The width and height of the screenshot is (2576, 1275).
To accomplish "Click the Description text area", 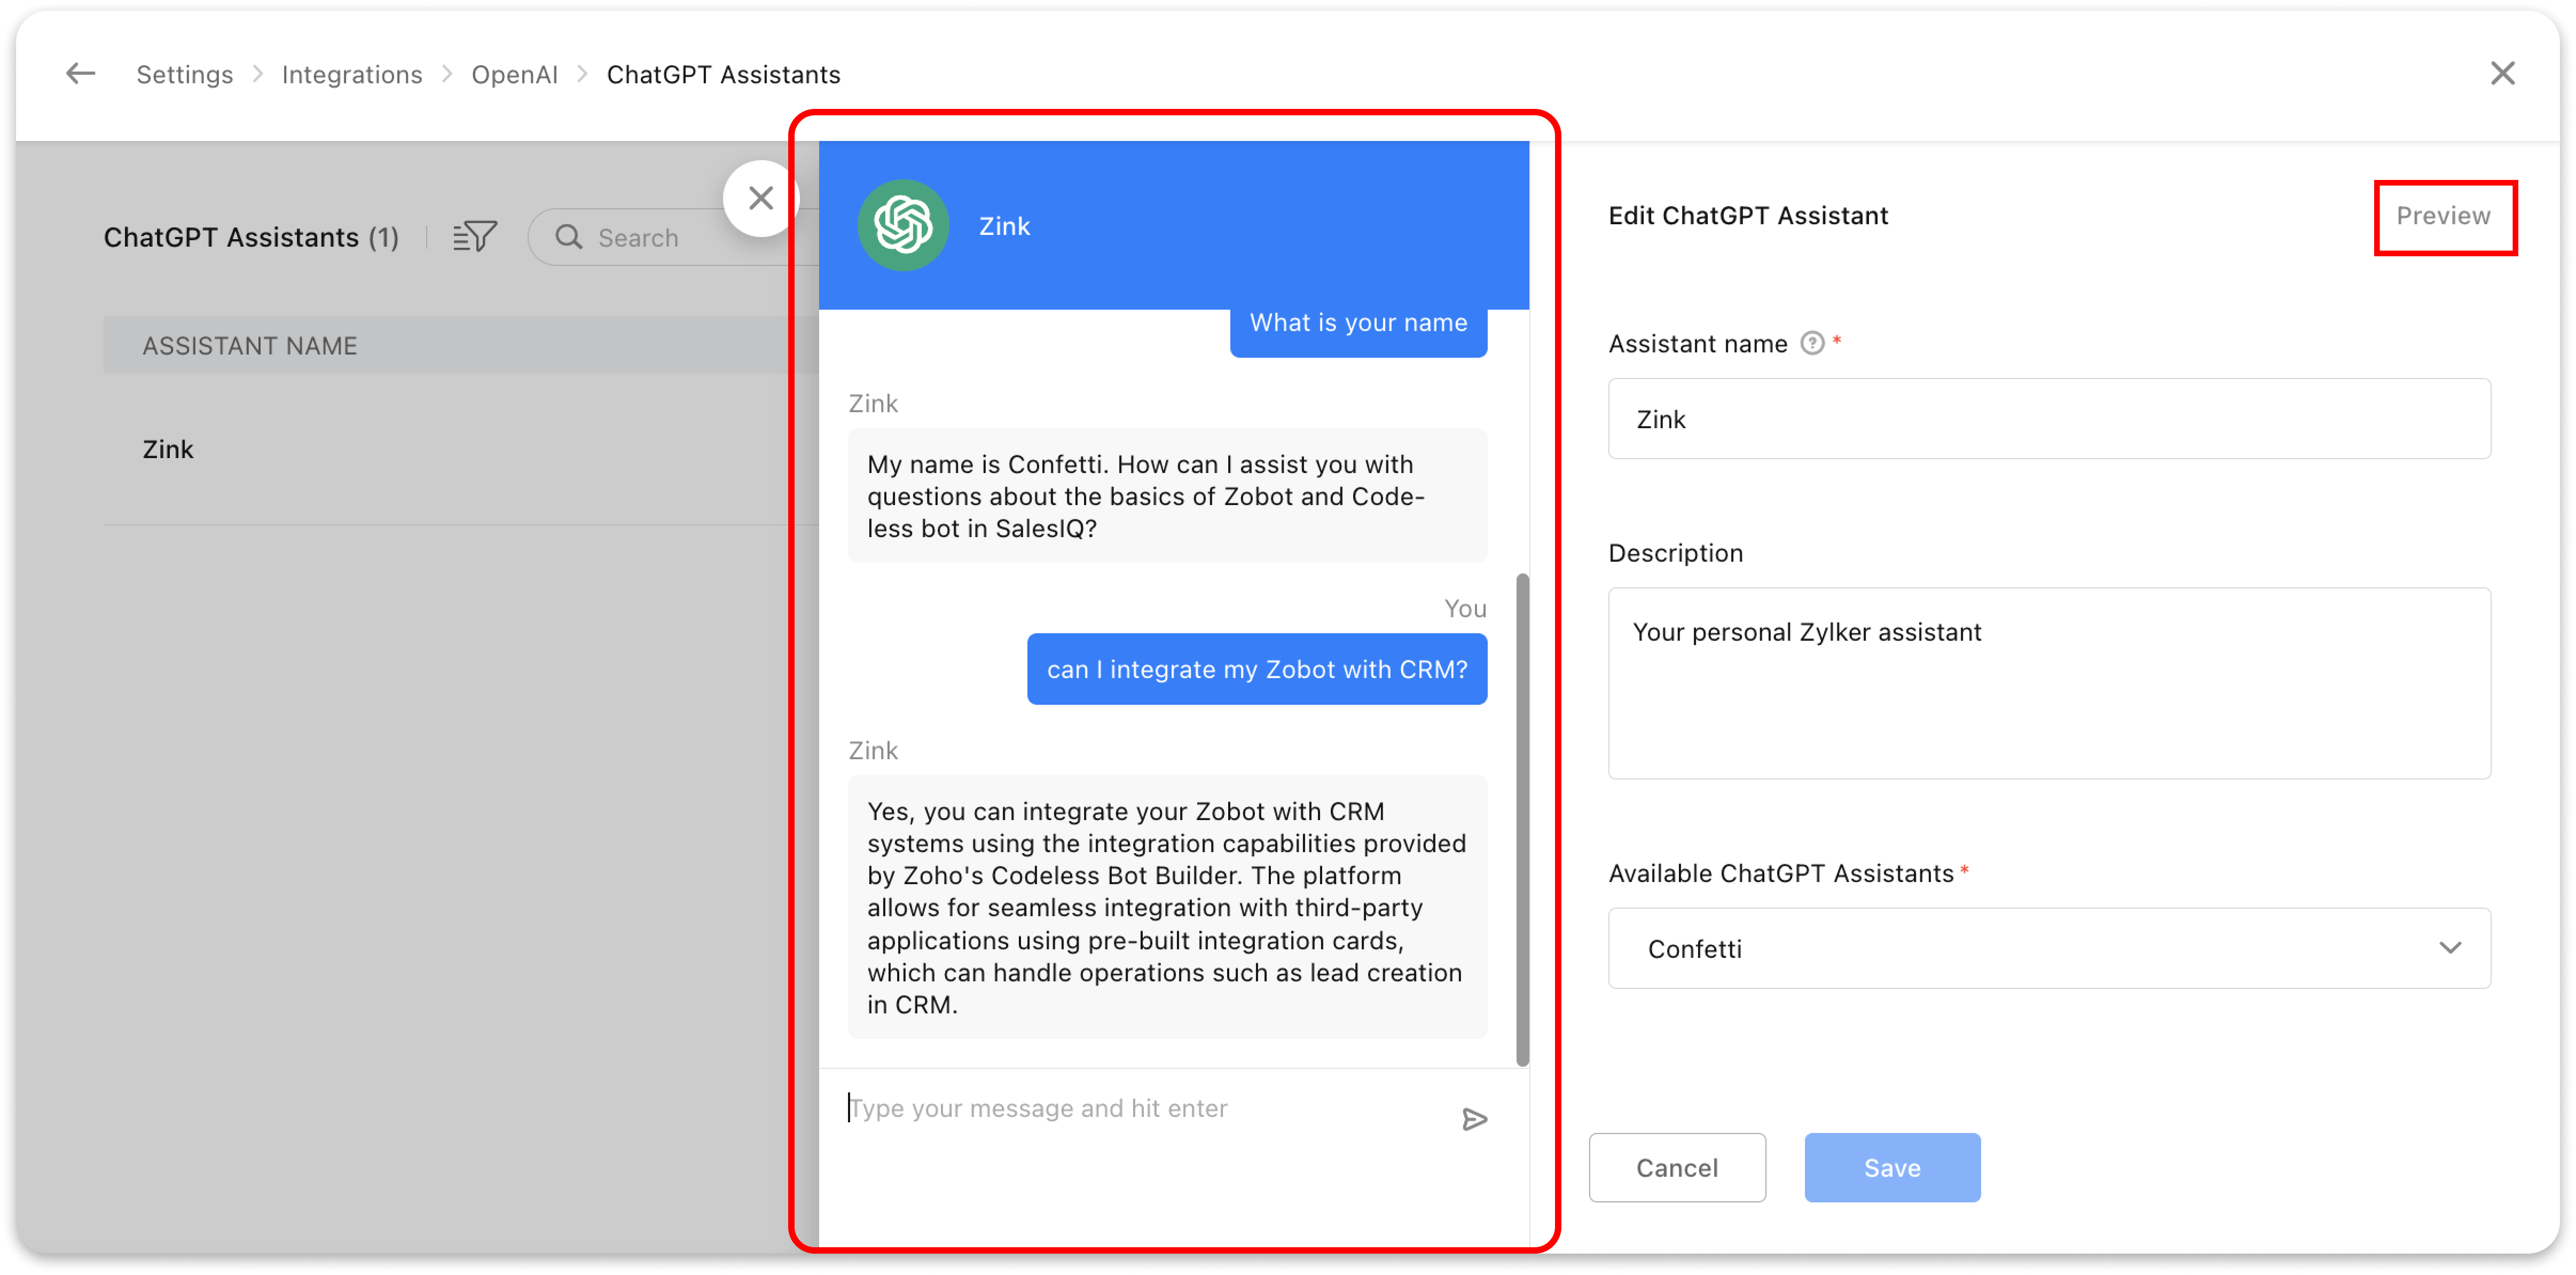I will (2048, 683).
